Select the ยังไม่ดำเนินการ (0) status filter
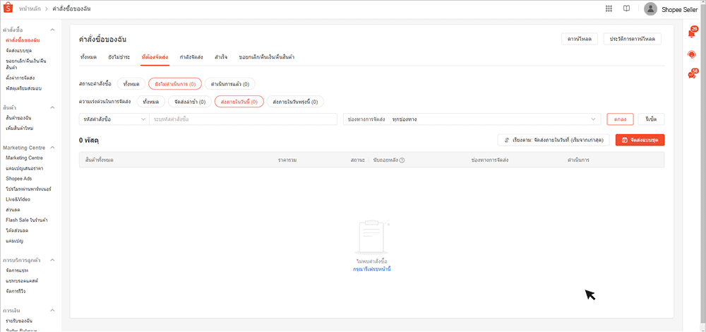This screenshot has height=332, width=706. [x=175, y=84]
